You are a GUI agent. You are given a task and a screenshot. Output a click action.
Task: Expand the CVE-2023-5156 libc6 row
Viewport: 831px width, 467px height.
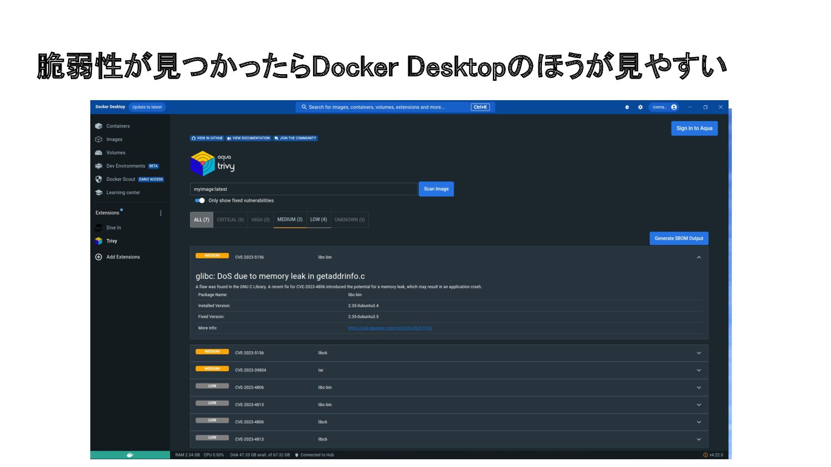[x=699, y=353]
